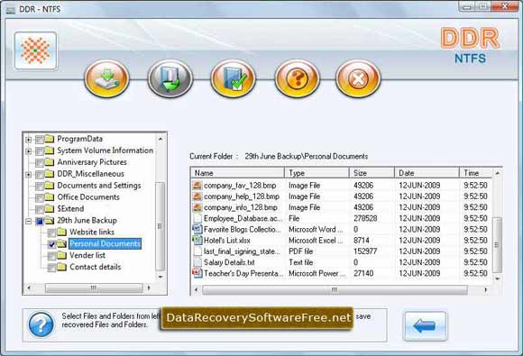Viewport: 523px width, 356px height.
Task: Click the grey save-recovered-data toolbar icon
Action: 170,78
